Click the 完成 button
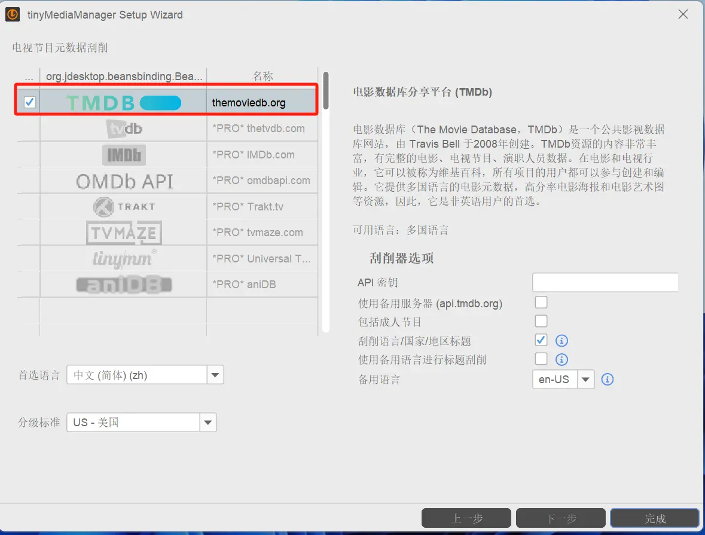The image size is (705, 535). coord(654,518)
